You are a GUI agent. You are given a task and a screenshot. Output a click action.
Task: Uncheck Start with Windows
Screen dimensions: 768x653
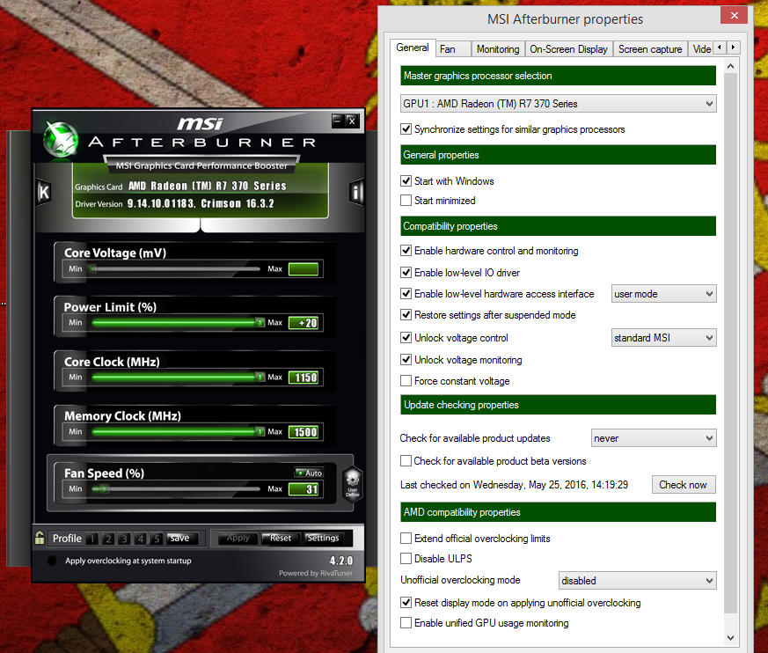click(x=406, y=180)
